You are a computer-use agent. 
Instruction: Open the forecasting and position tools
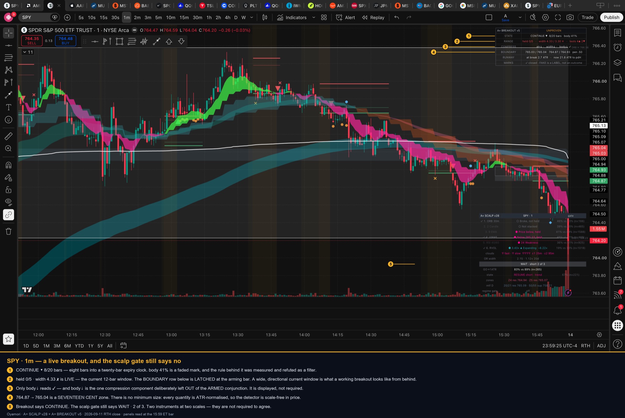coord(9,82)
